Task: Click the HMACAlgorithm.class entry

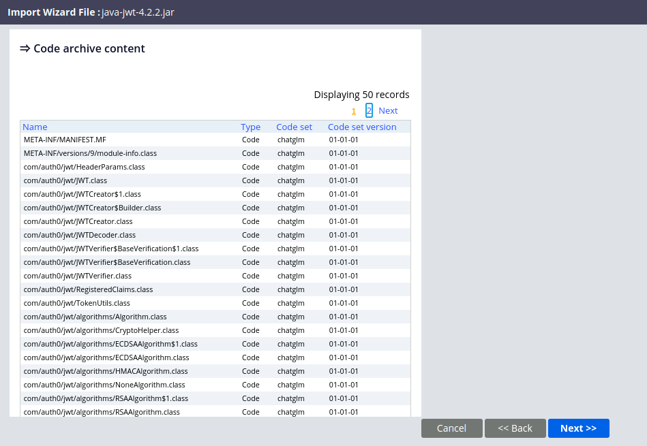Action: coord(106,371)
